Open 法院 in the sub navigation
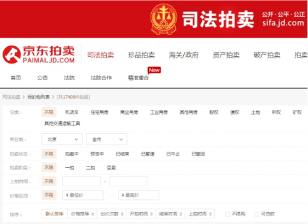 click(x=69, y=78)
